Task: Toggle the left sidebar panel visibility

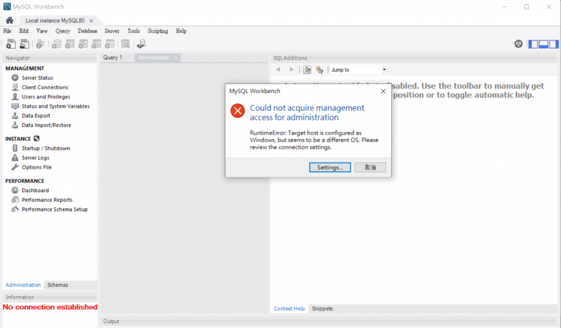Action: coord(533,44)
